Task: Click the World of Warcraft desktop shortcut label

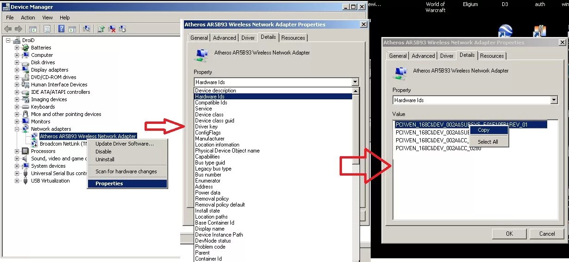Action: coord(435,7)
